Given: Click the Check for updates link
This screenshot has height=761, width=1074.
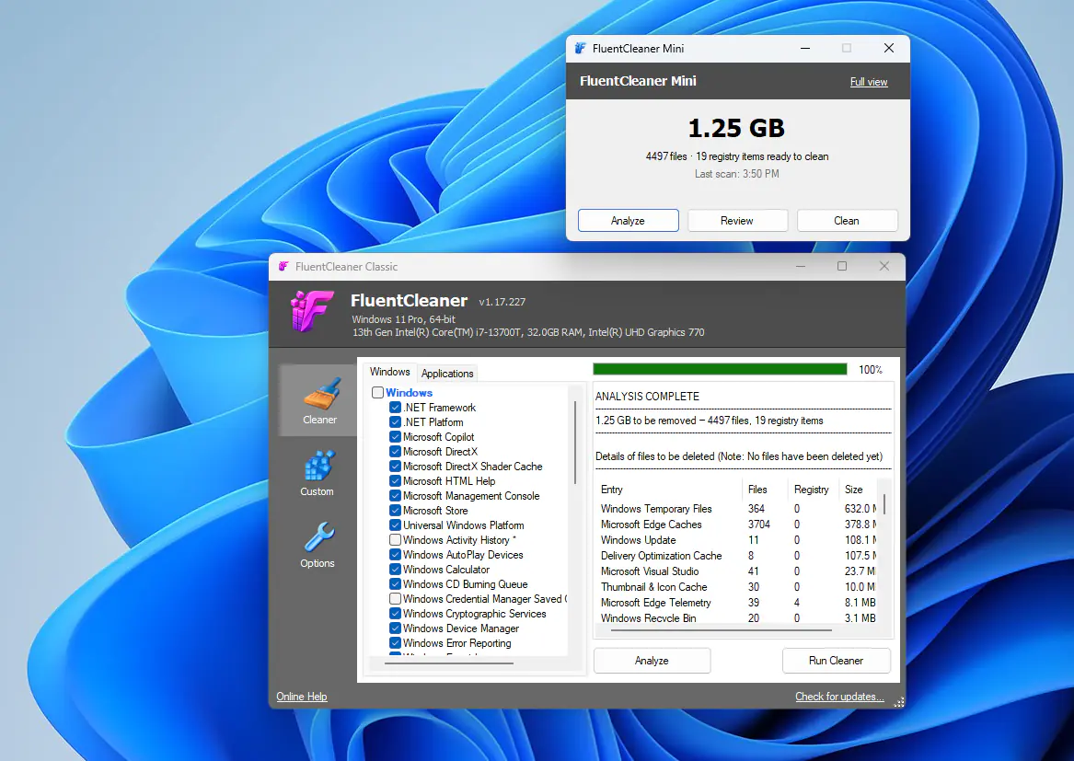Looking at the screenshot, I should pyautogui.click(x=839, y=696).
